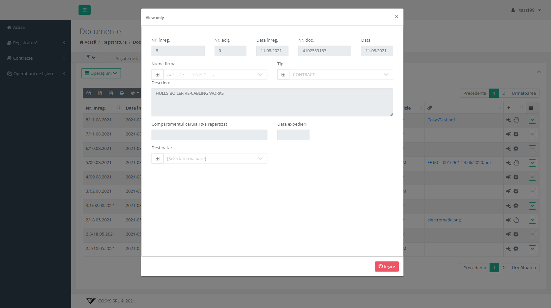Click the hand icon in CosysTest.pdf row
The image size is (551, 308).
coord(516,120)
